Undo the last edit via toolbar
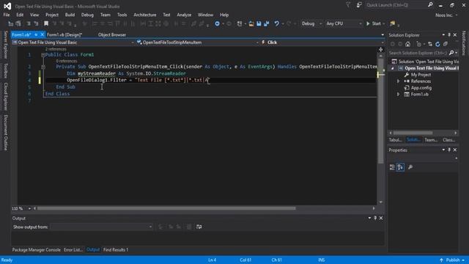This screenshot has height=264, width=469. click(277, 23)
